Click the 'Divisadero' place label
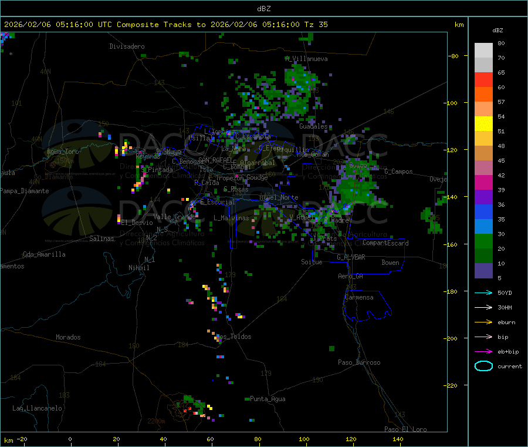528x447 pixels. tap(127, 46)
